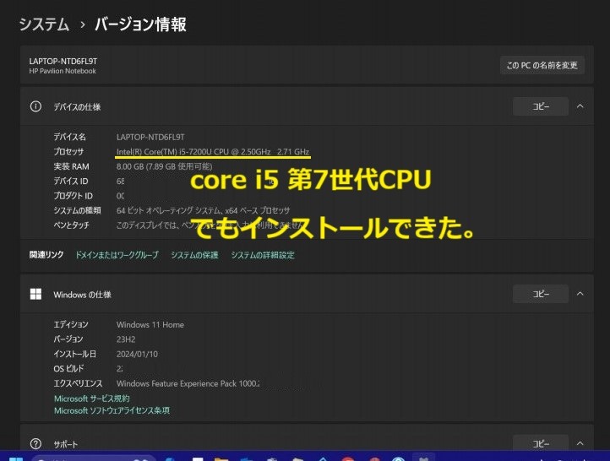This screenshot has width=610, height=461.
Task: Go back to システム in breadcrumb
Action: pos(44,24)
